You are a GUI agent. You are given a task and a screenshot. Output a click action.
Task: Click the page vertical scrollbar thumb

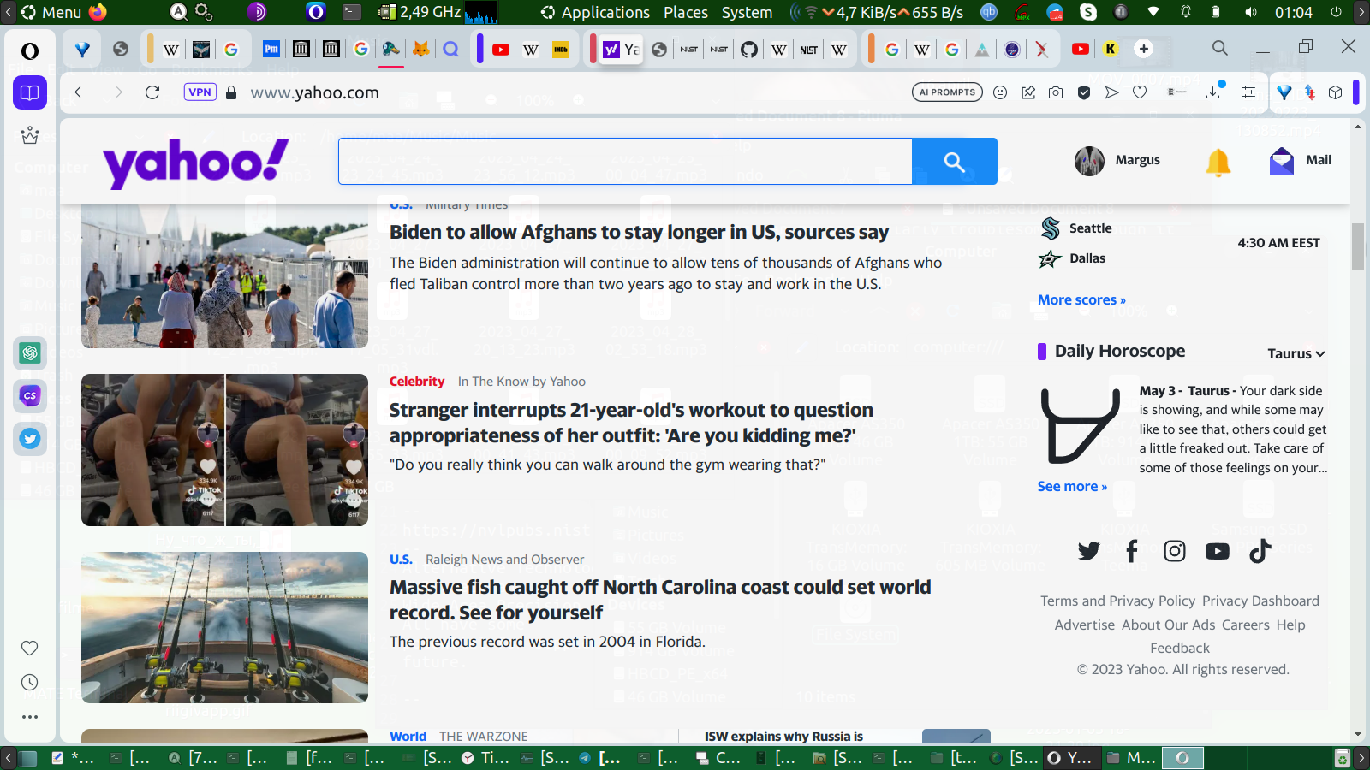(1358, 246)
